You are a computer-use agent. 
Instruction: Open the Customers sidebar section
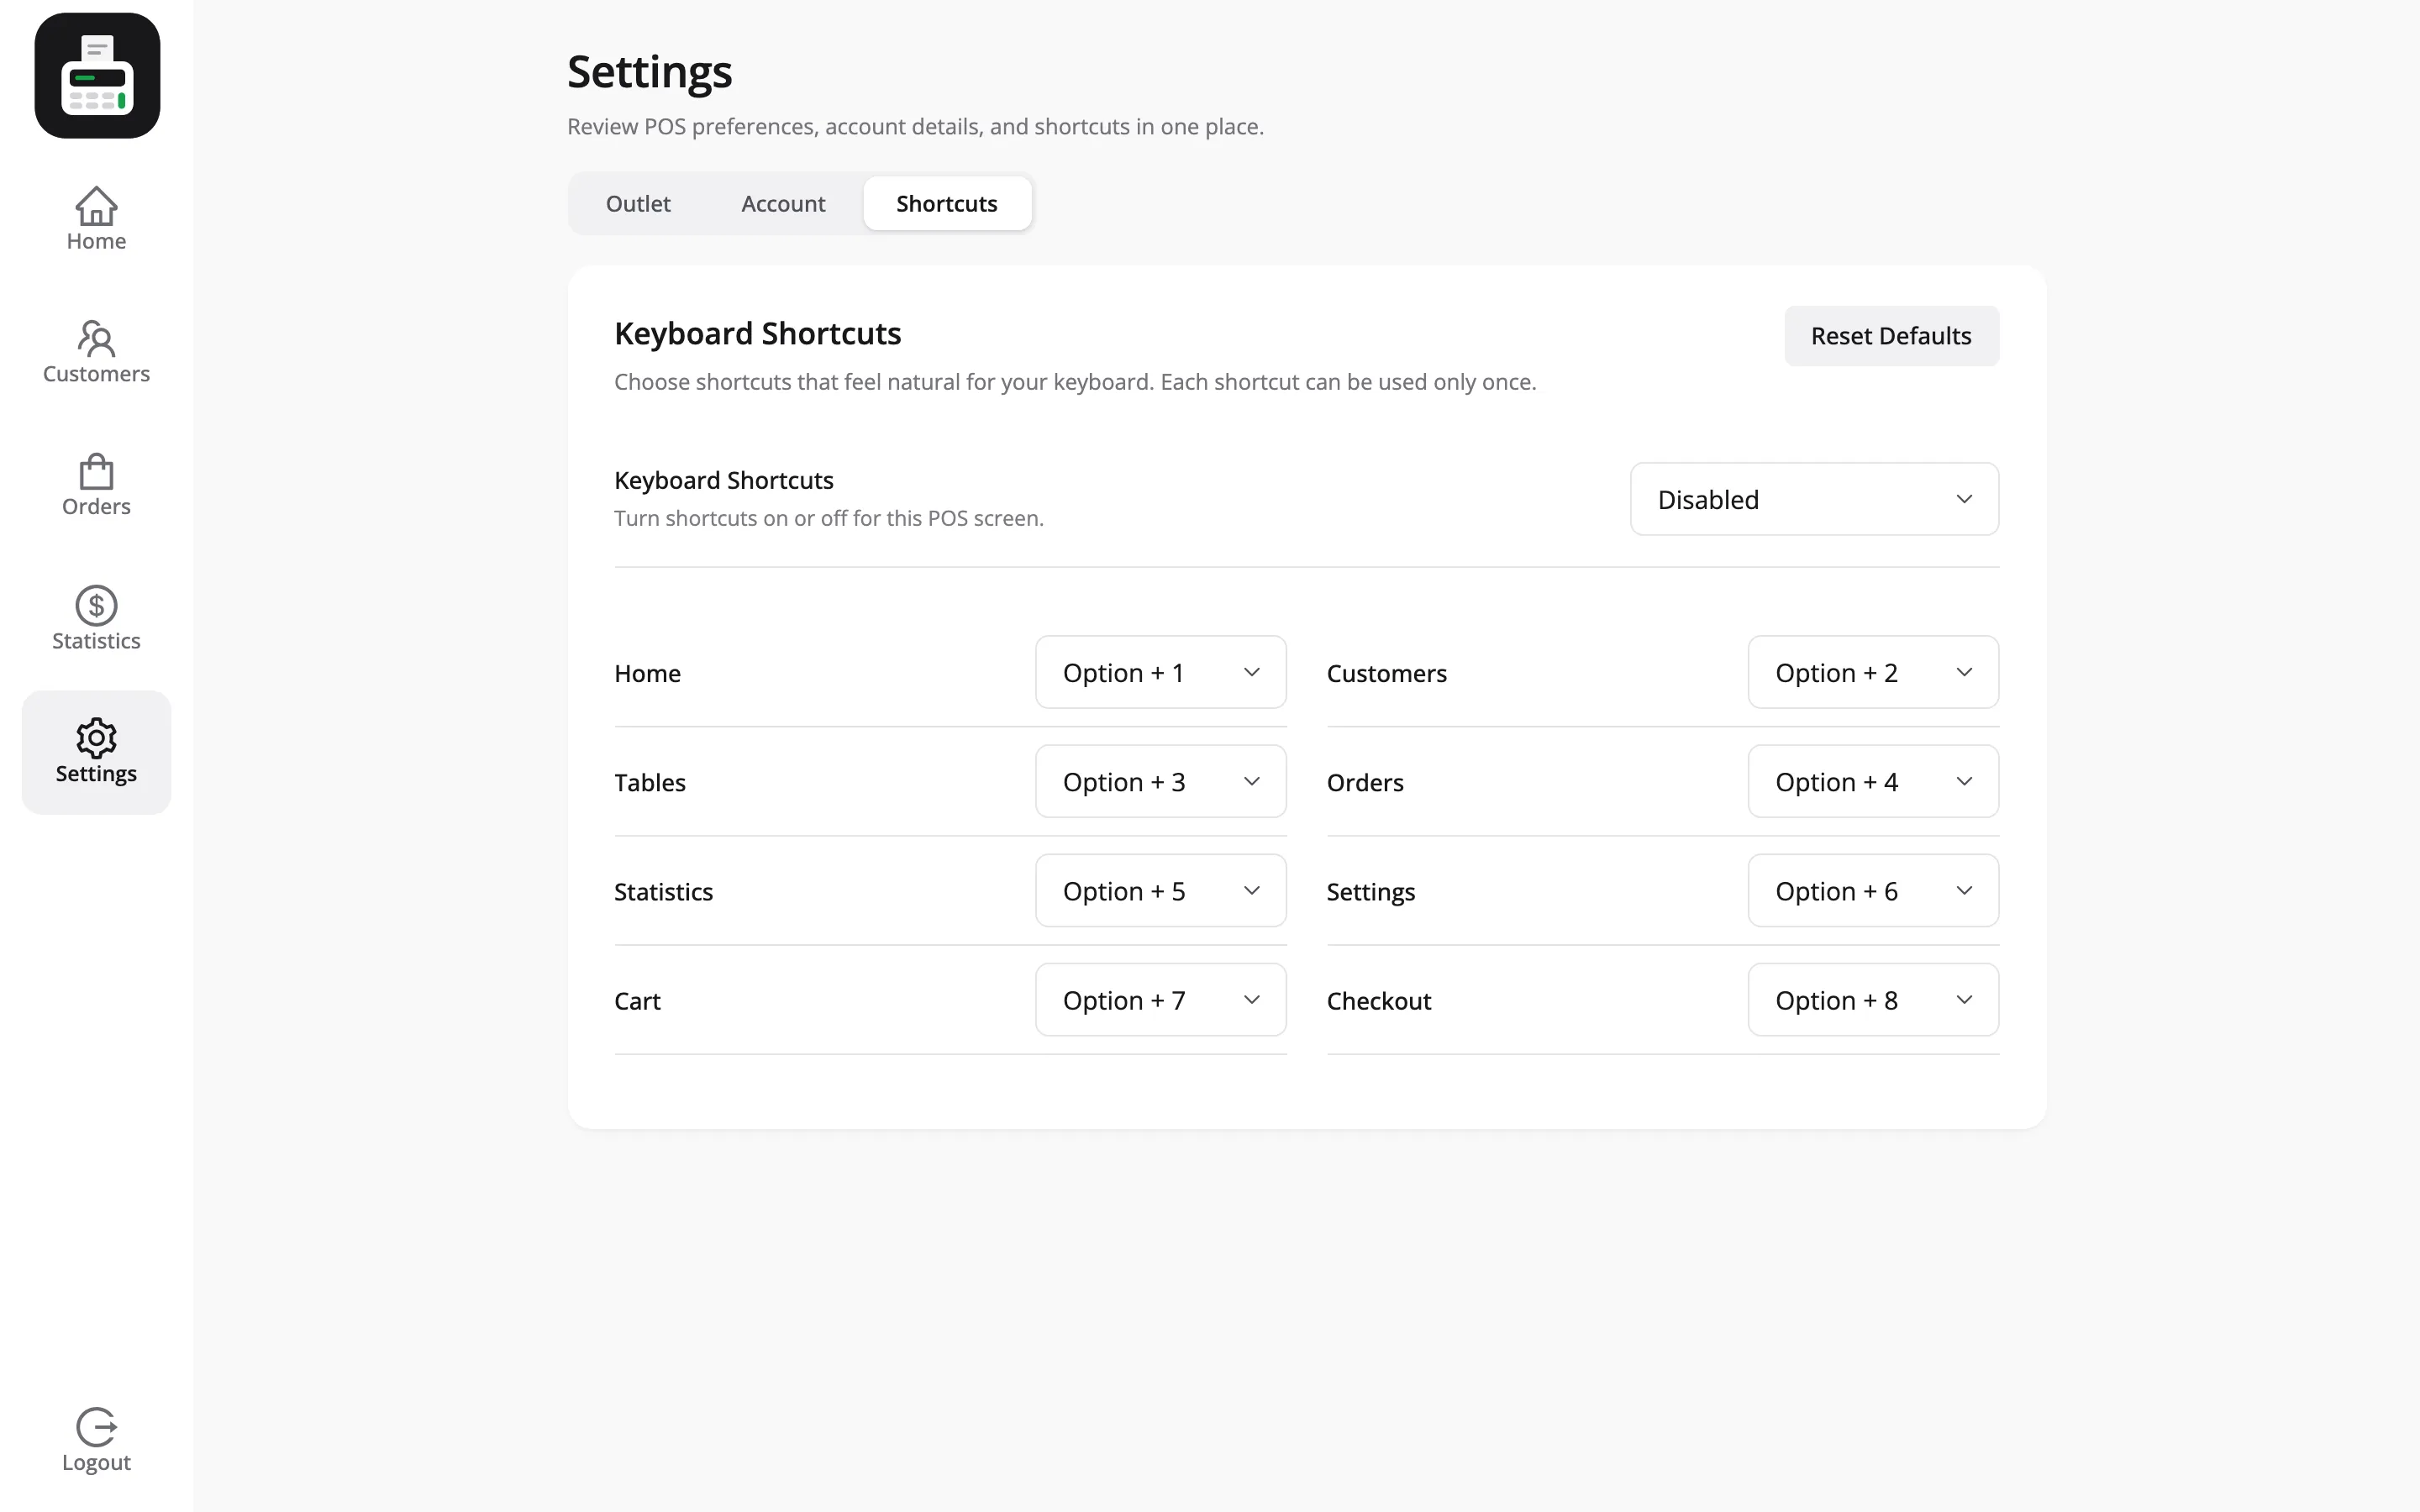point(96,352)
